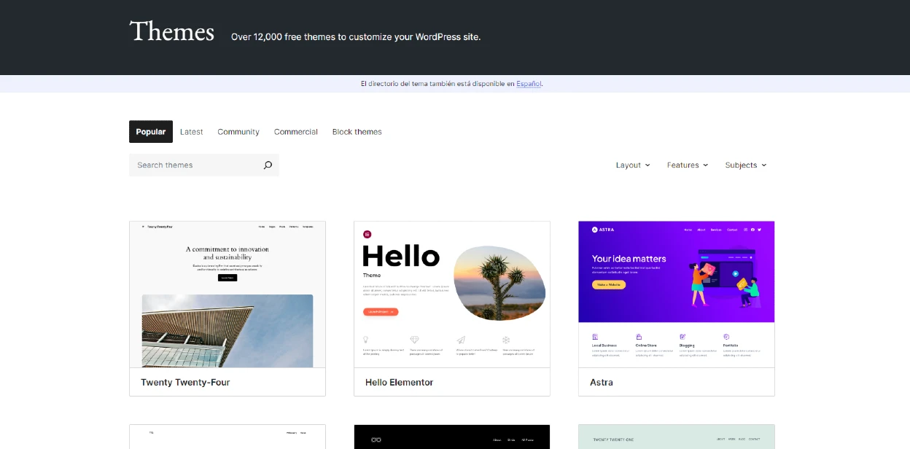This screenshot has width=910, height=449.
Task: Click the Portfolio icon on the Astra preview
Action: tap(726, 336)
